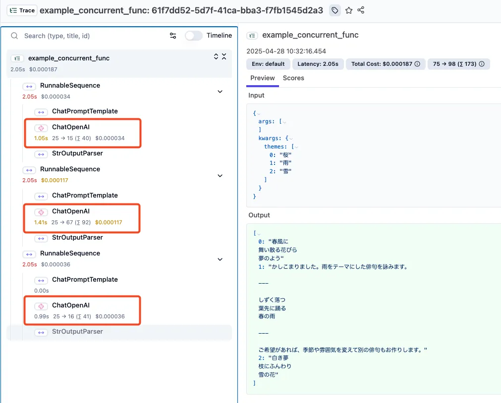Click the span icon of the 0.00s ChatPromptTemplate

[41, 281]
